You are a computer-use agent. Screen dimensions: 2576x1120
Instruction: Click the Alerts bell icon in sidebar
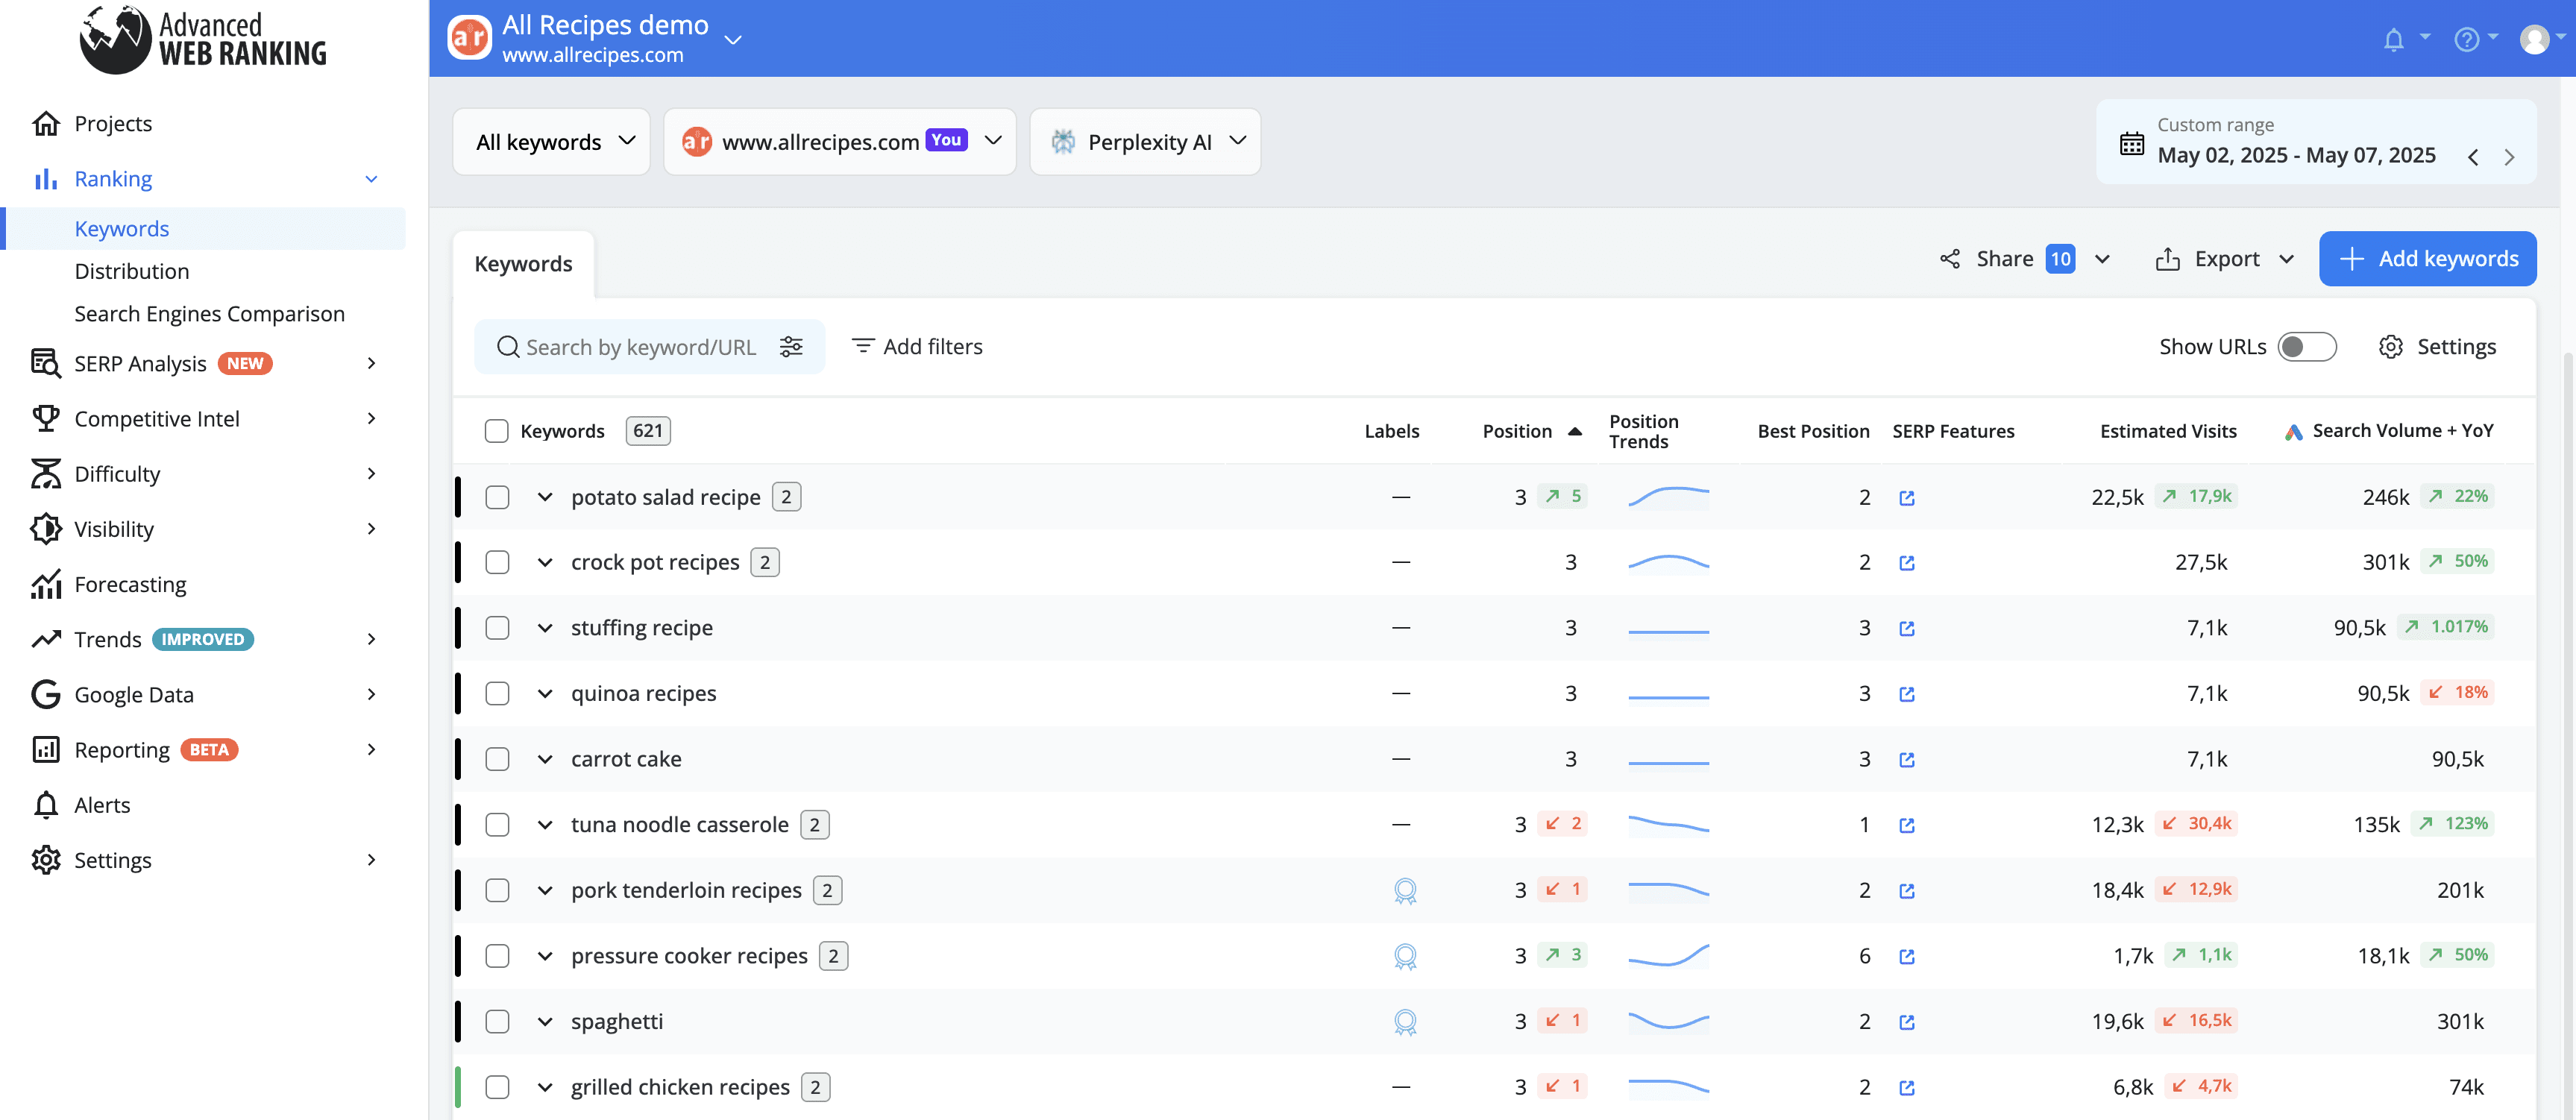[x=46, y=805]
